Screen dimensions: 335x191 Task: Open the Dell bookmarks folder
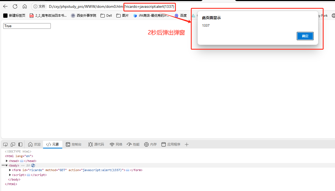(106, 16)
